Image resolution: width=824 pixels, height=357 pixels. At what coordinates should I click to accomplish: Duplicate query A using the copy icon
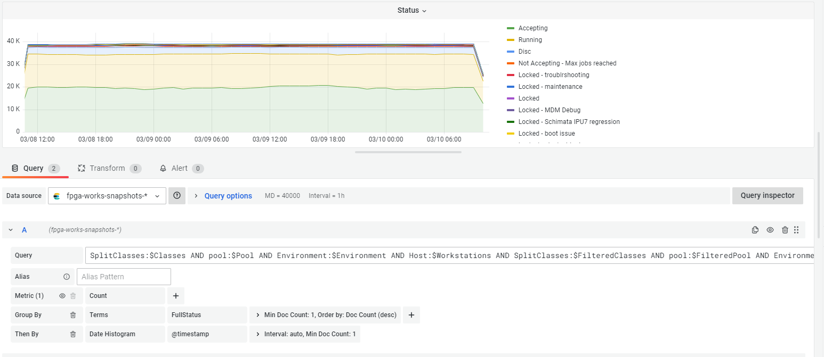tap(755, 229)
